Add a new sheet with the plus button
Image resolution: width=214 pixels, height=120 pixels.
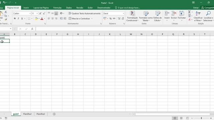click(x=54, y=114)
